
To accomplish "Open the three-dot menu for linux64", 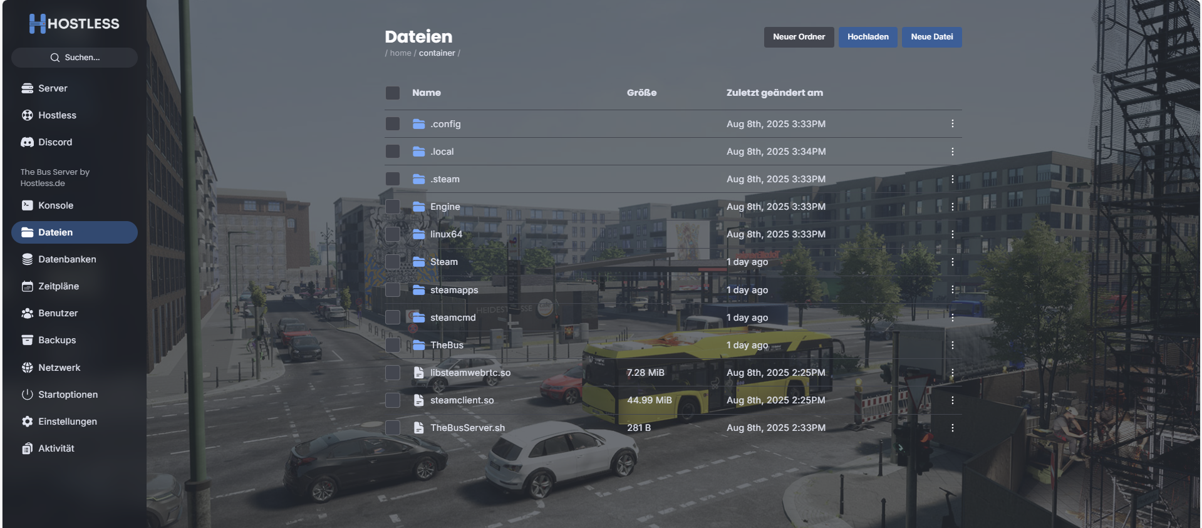I will 953,234.
